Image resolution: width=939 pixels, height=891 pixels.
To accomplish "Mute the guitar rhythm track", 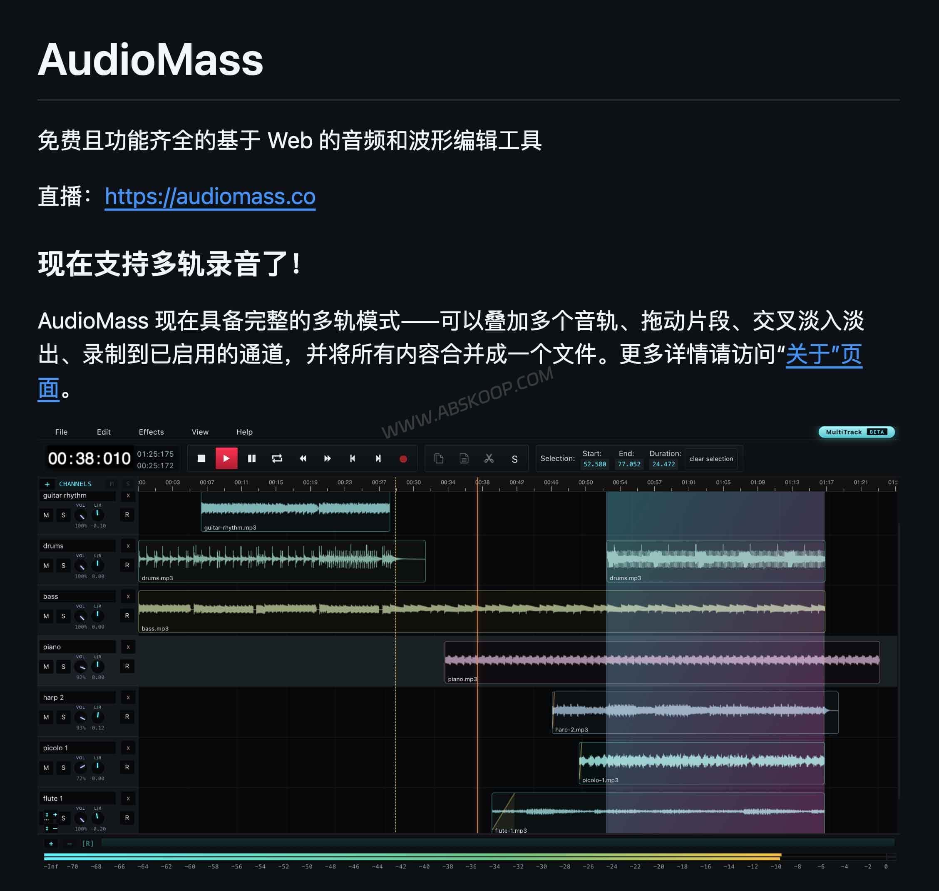I will 46,515.
